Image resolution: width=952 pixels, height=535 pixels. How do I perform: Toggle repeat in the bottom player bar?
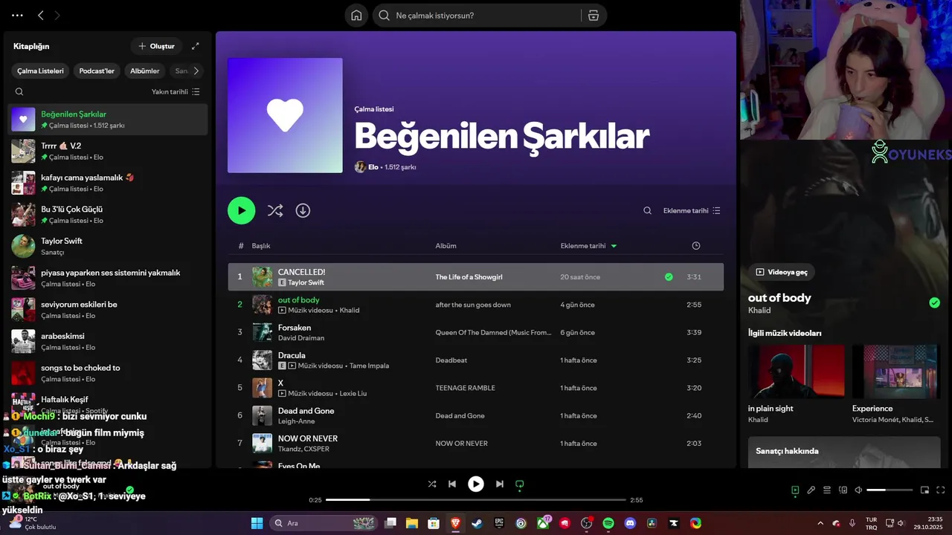(x=520, y=484)
